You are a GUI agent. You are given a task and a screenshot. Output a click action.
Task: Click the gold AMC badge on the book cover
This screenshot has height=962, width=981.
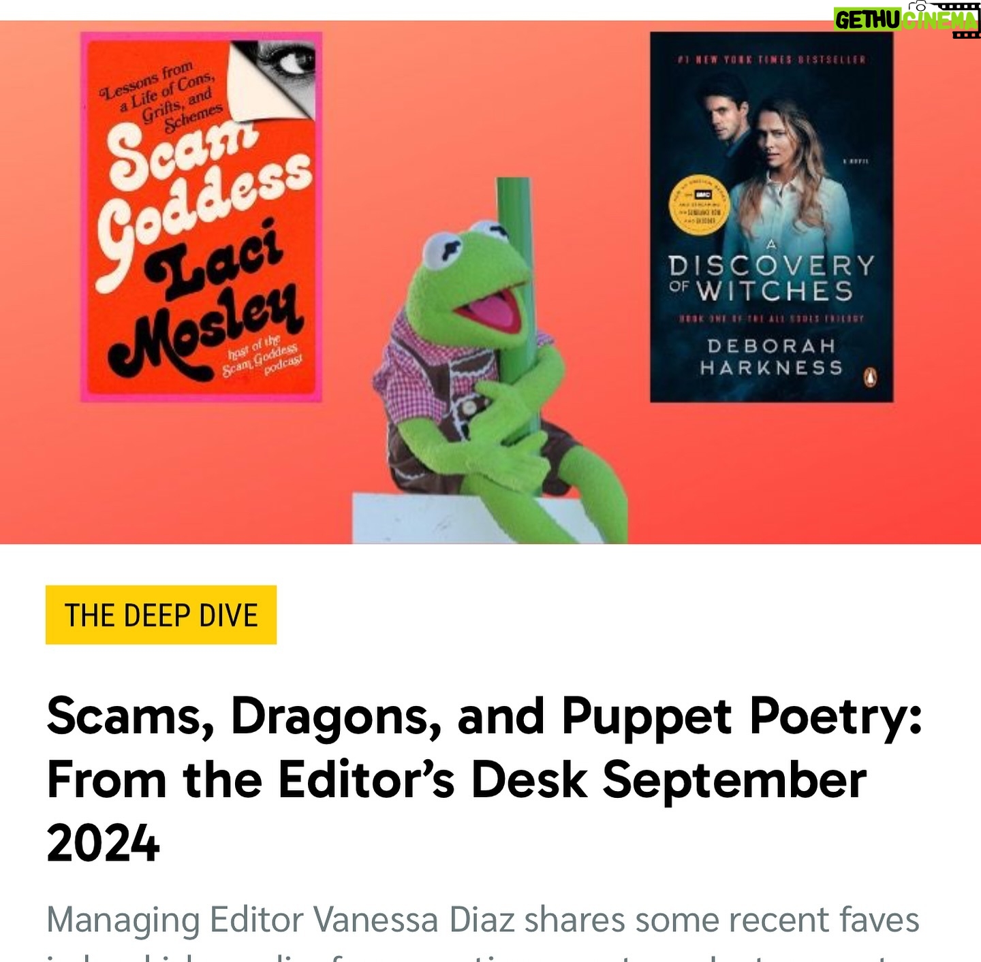tap(700, 206)
